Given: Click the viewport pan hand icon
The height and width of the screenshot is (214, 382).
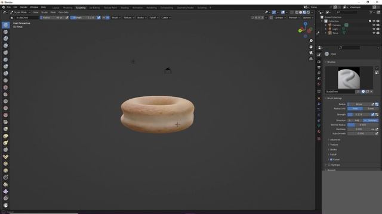Looking at the screenshot, I should click(311, 47).
